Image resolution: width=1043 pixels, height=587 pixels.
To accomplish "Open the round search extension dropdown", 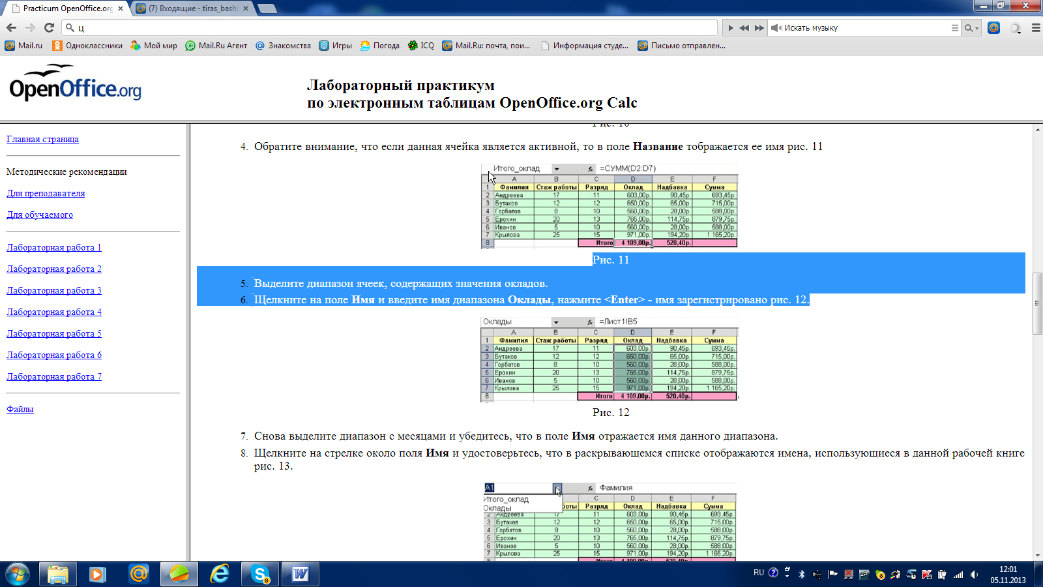I will 1015,28.
